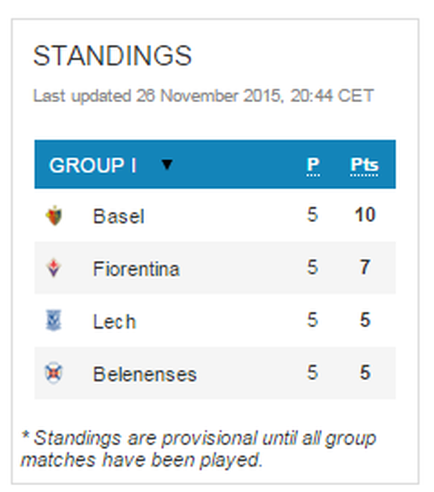Expand the group selector dropdown arrow

coord(166,165)
